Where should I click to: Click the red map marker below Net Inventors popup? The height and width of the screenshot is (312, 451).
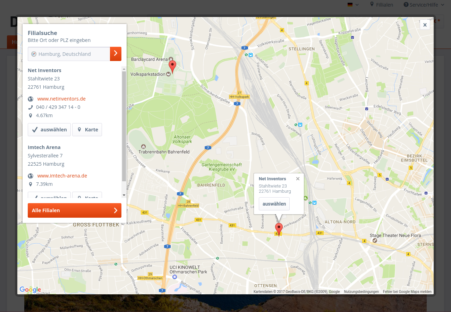point(279,230)
